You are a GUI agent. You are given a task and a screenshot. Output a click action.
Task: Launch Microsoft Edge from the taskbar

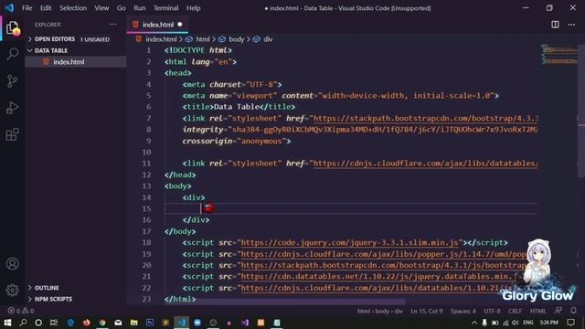(x=70, y=323)
